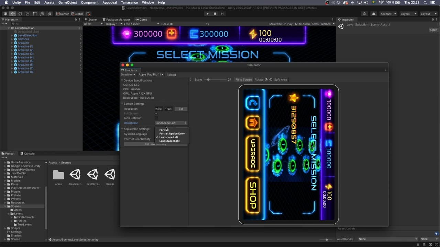Select the Rotate tool
The width and height of the screenshot is (440, 247).
pyautogui.click(x=20, y=14)
